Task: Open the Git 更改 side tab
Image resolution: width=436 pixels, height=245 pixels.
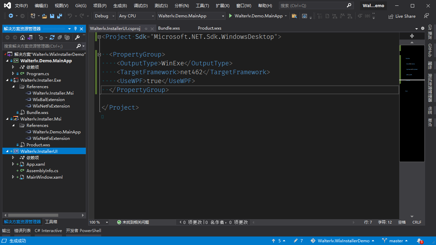Action: 430,32
